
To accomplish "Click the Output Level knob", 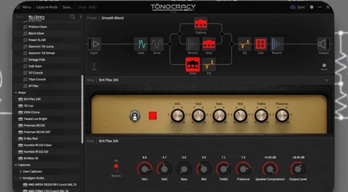I will pyautogui.click(x=298, y=169).
